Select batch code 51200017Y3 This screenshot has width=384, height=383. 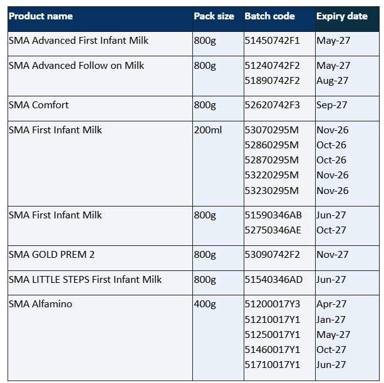272,304
